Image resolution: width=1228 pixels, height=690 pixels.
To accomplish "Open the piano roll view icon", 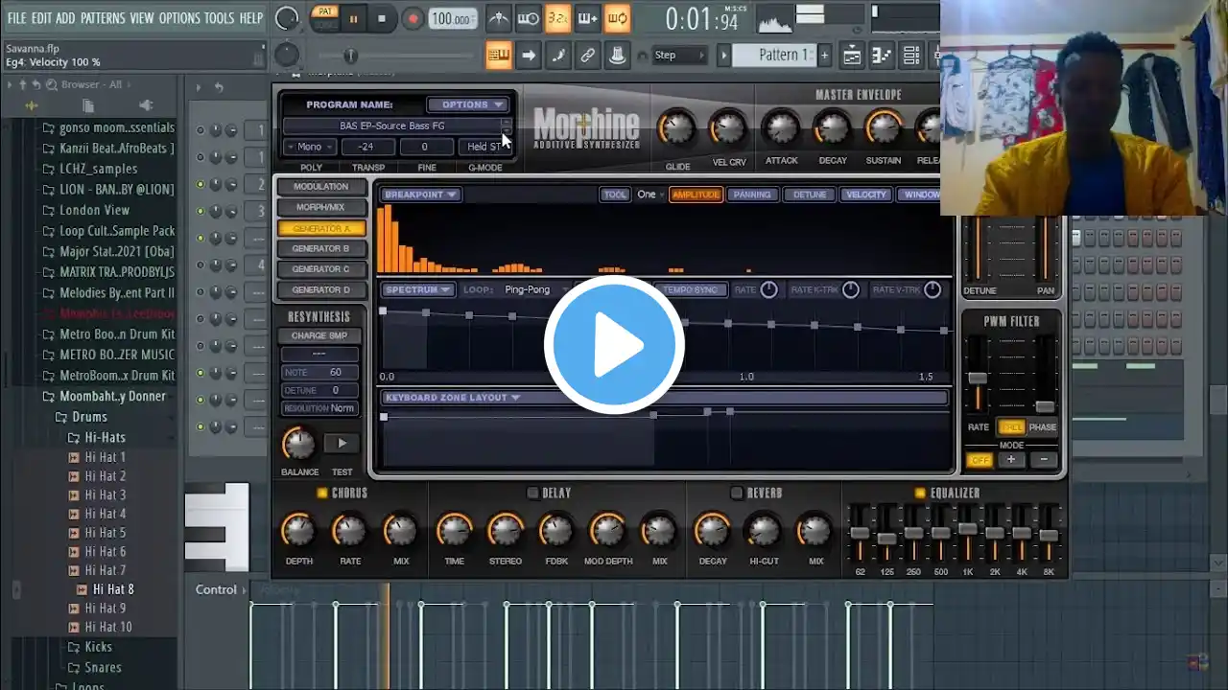I will click(x=882, y=56).
